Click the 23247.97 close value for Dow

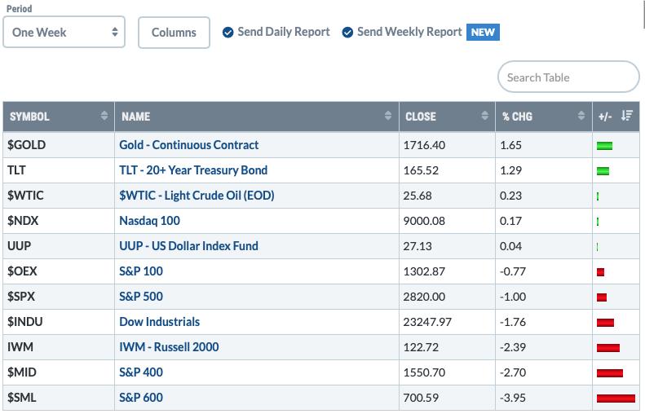pos(427,322)
